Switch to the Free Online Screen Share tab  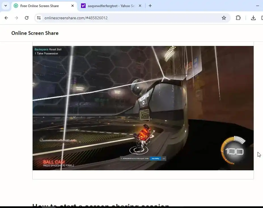[x=44, y=6]
